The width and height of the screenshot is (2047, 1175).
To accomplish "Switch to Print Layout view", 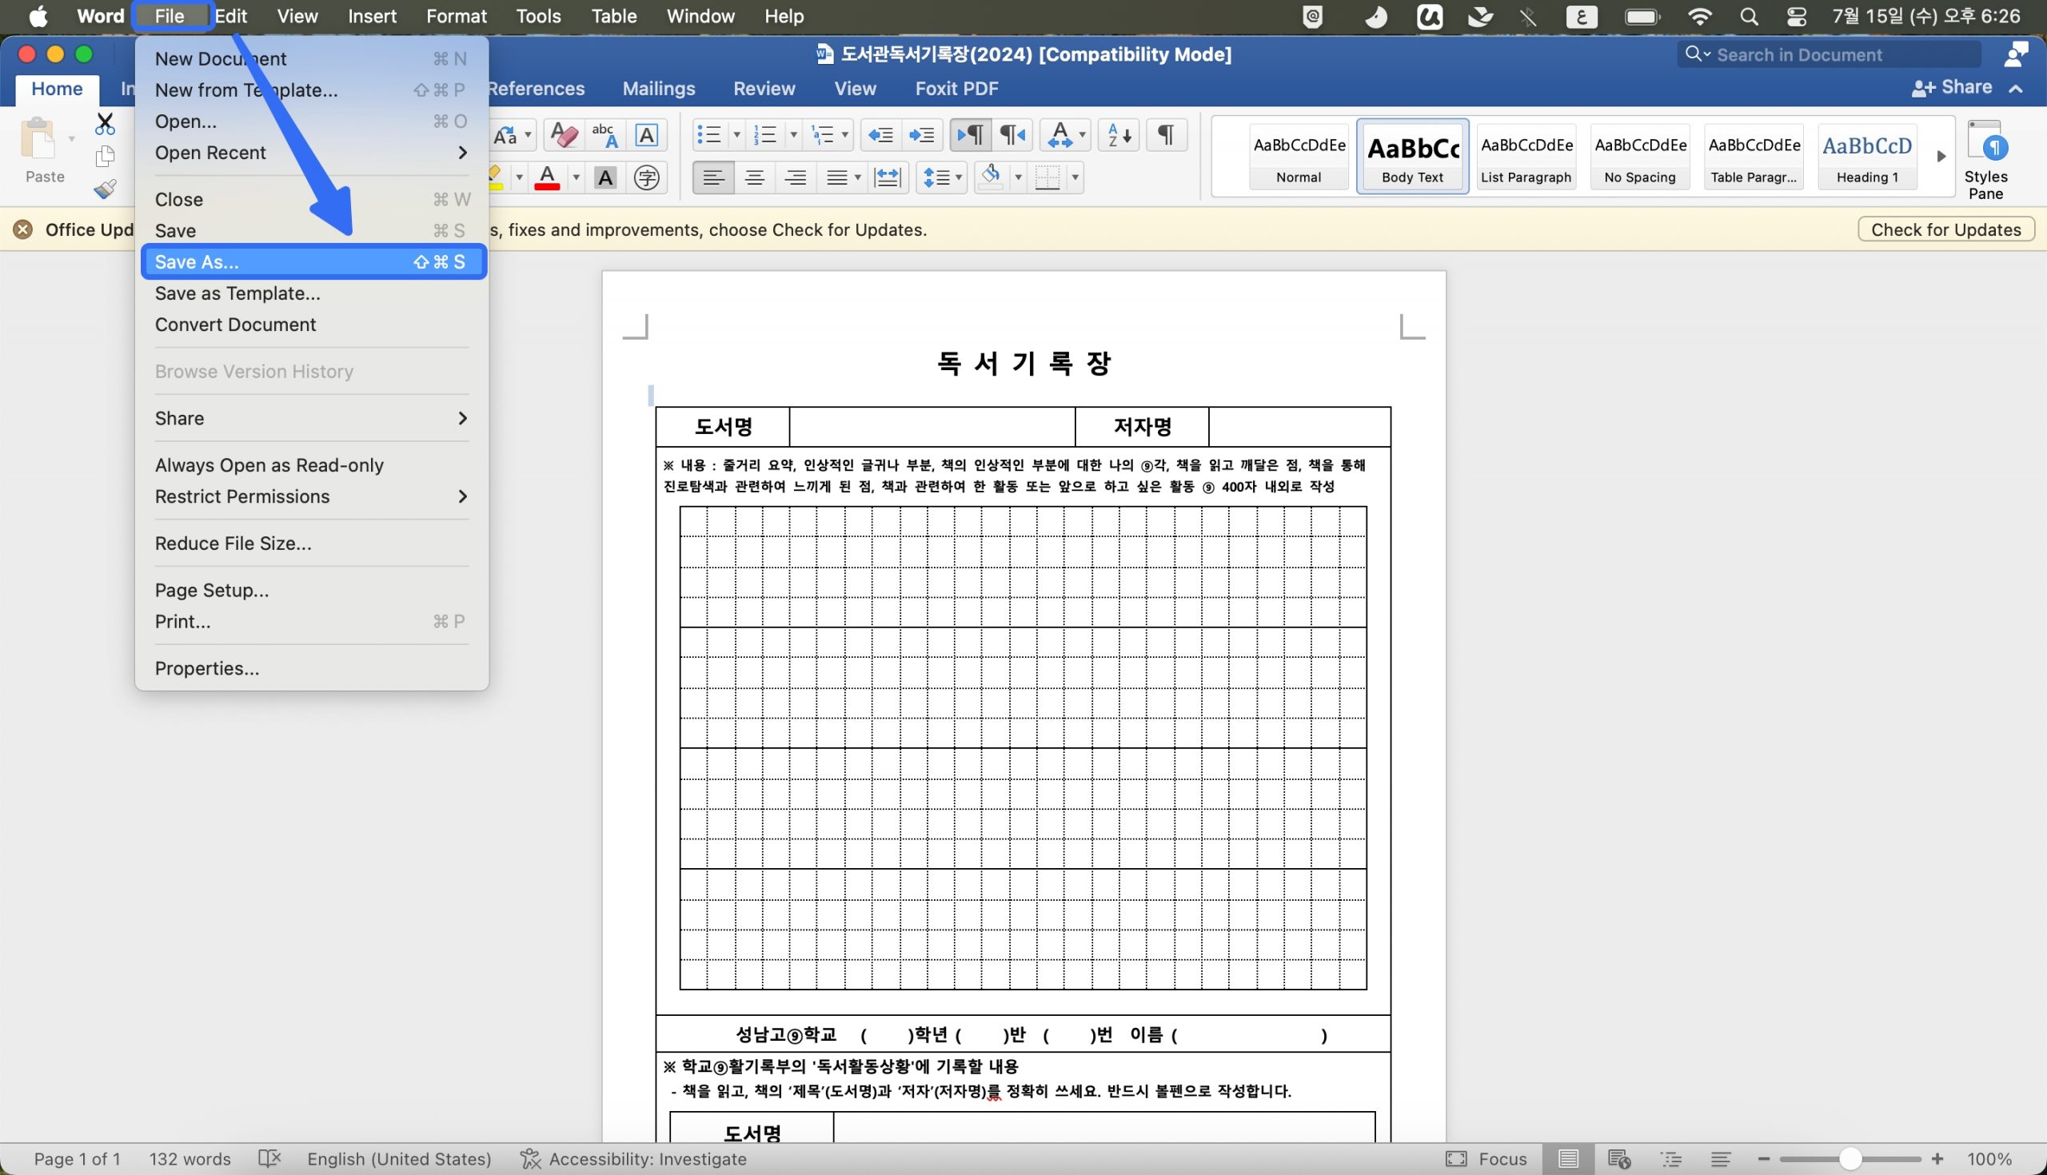I will [1567, 1159].
